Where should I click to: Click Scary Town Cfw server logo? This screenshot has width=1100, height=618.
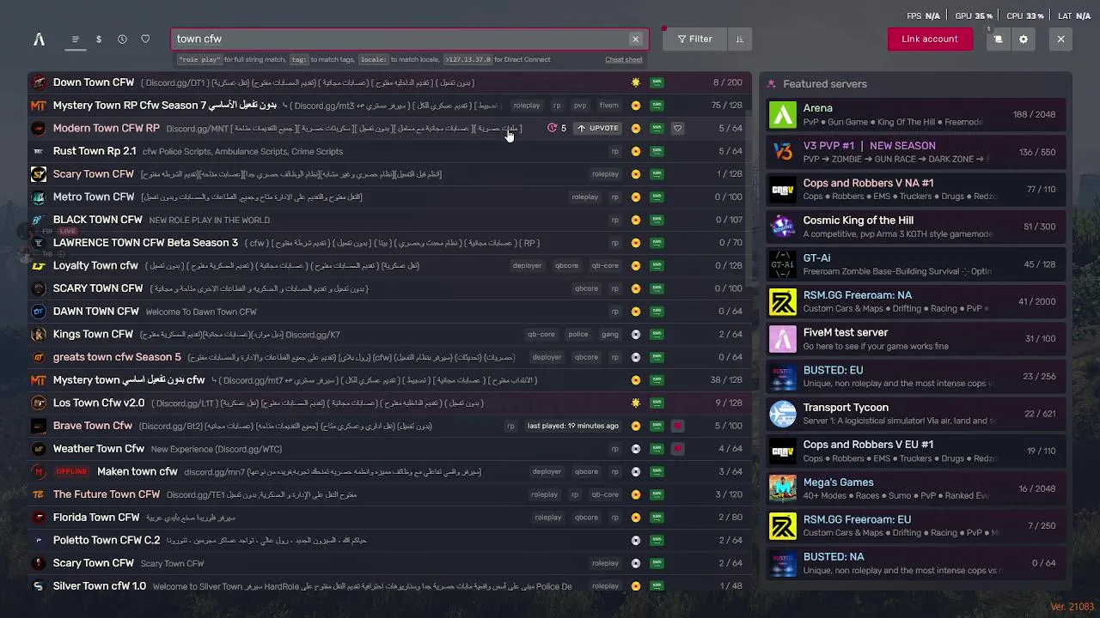tap(38, 174)
